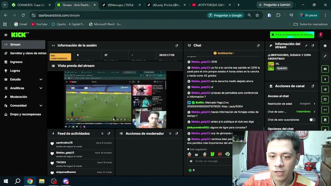
Task: Pop out the Feed de actividades panel
Action: point(109,134)
